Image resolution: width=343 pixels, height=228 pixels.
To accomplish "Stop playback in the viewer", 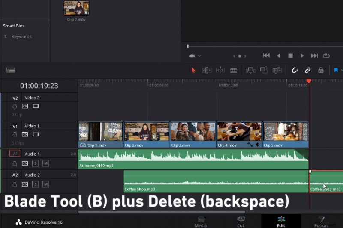I will click(291, 56).
